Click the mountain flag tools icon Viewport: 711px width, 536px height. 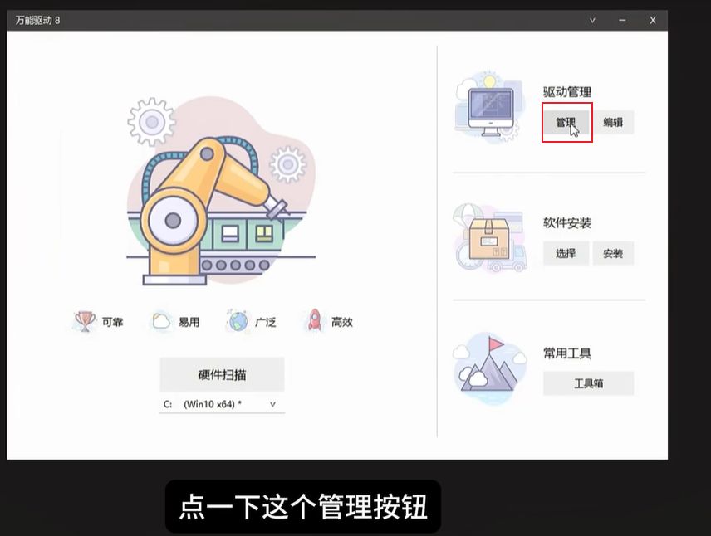[490, 366]
